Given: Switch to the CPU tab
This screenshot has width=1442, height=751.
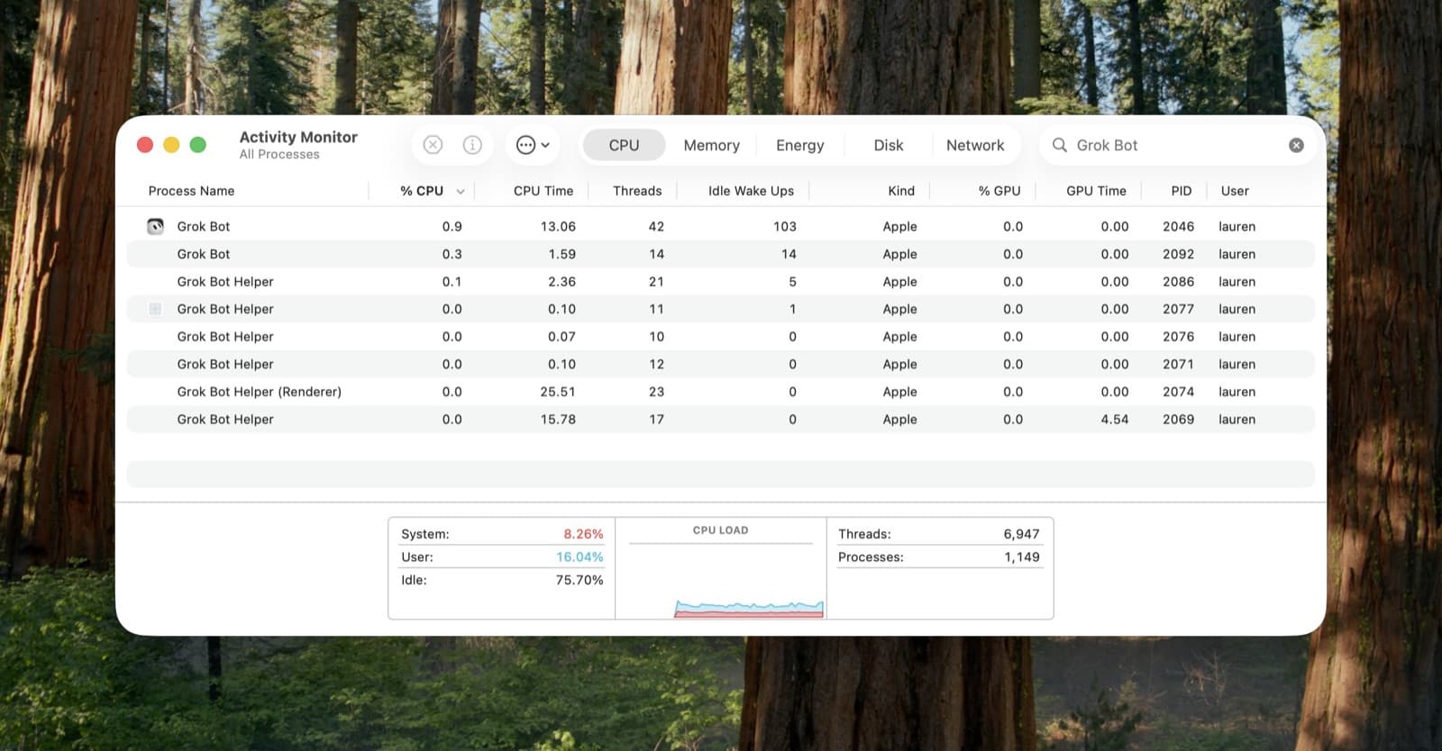Looking at the screenshot, I should (624, 145).
